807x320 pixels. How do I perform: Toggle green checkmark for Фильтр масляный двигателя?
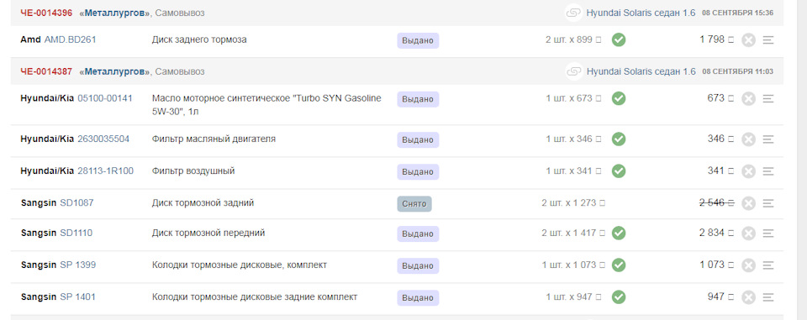click(x=619, y=139)
